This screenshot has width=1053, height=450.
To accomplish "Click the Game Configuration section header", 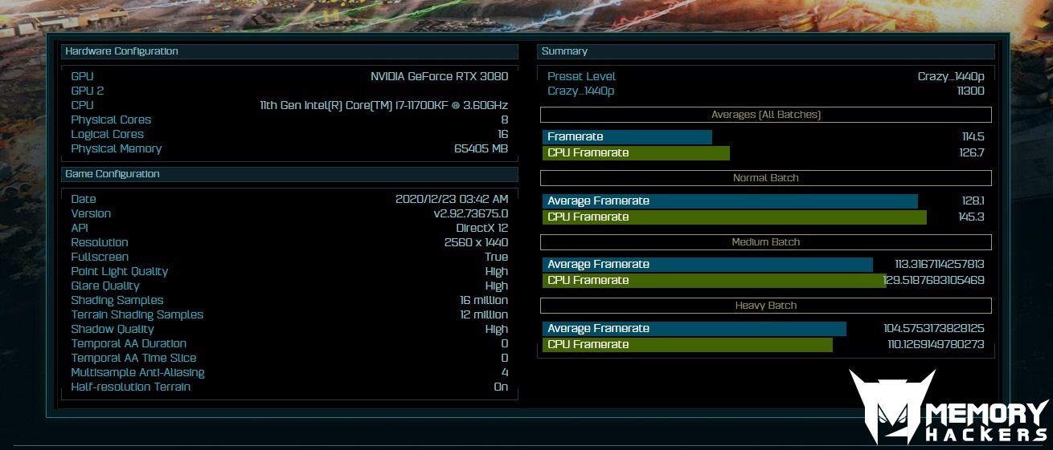I will coord(289,174).
